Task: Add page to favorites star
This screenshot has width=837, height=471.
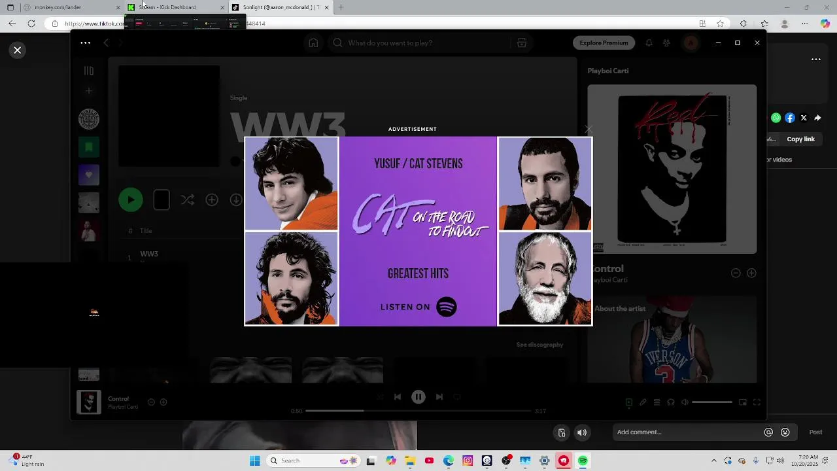Action: tap(720, 24)
